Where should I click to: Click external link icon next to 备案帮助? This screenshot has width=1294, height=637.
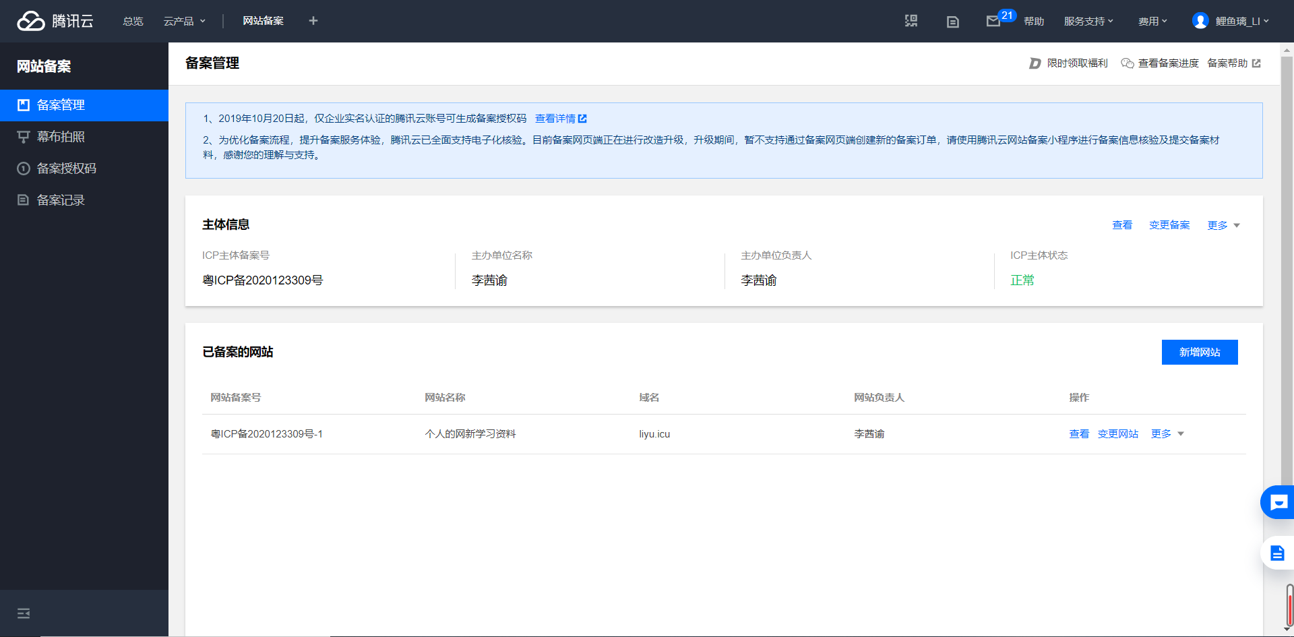[x=1256, y=63]
